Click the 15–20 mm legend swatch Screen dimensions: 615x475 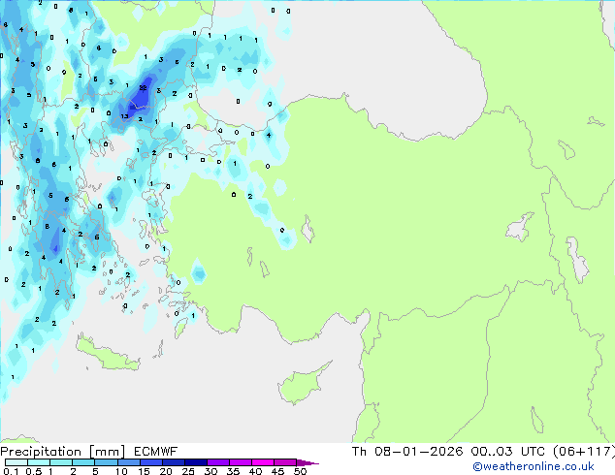point(150,462)
